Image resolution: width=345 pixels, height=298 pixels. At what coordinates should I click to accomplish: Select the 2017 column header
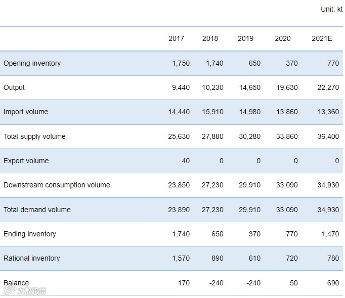[x=176, y=38]
